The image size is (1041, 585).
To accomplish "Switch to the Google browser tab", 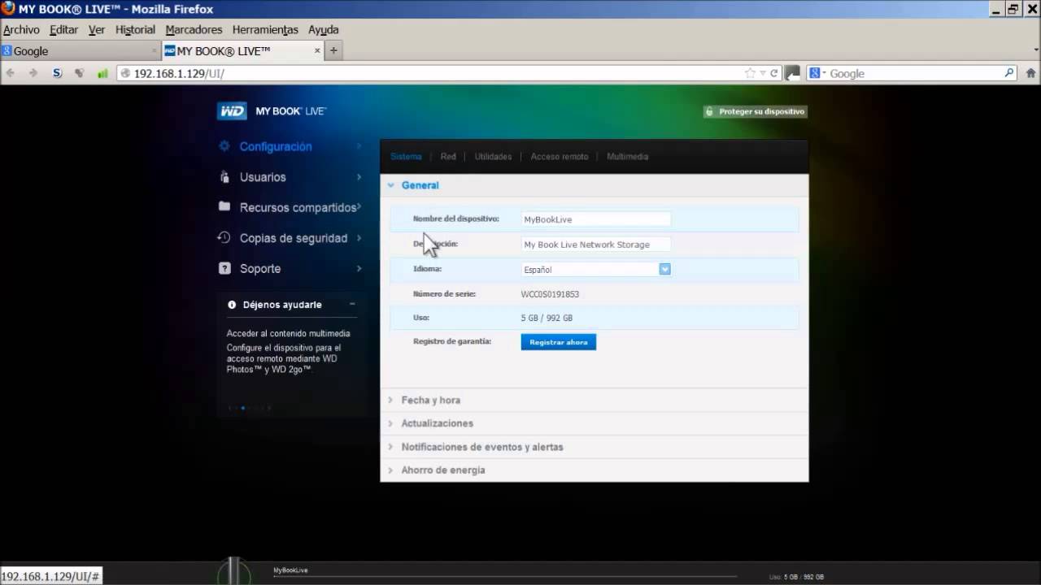I will click(x=80, y=50).
